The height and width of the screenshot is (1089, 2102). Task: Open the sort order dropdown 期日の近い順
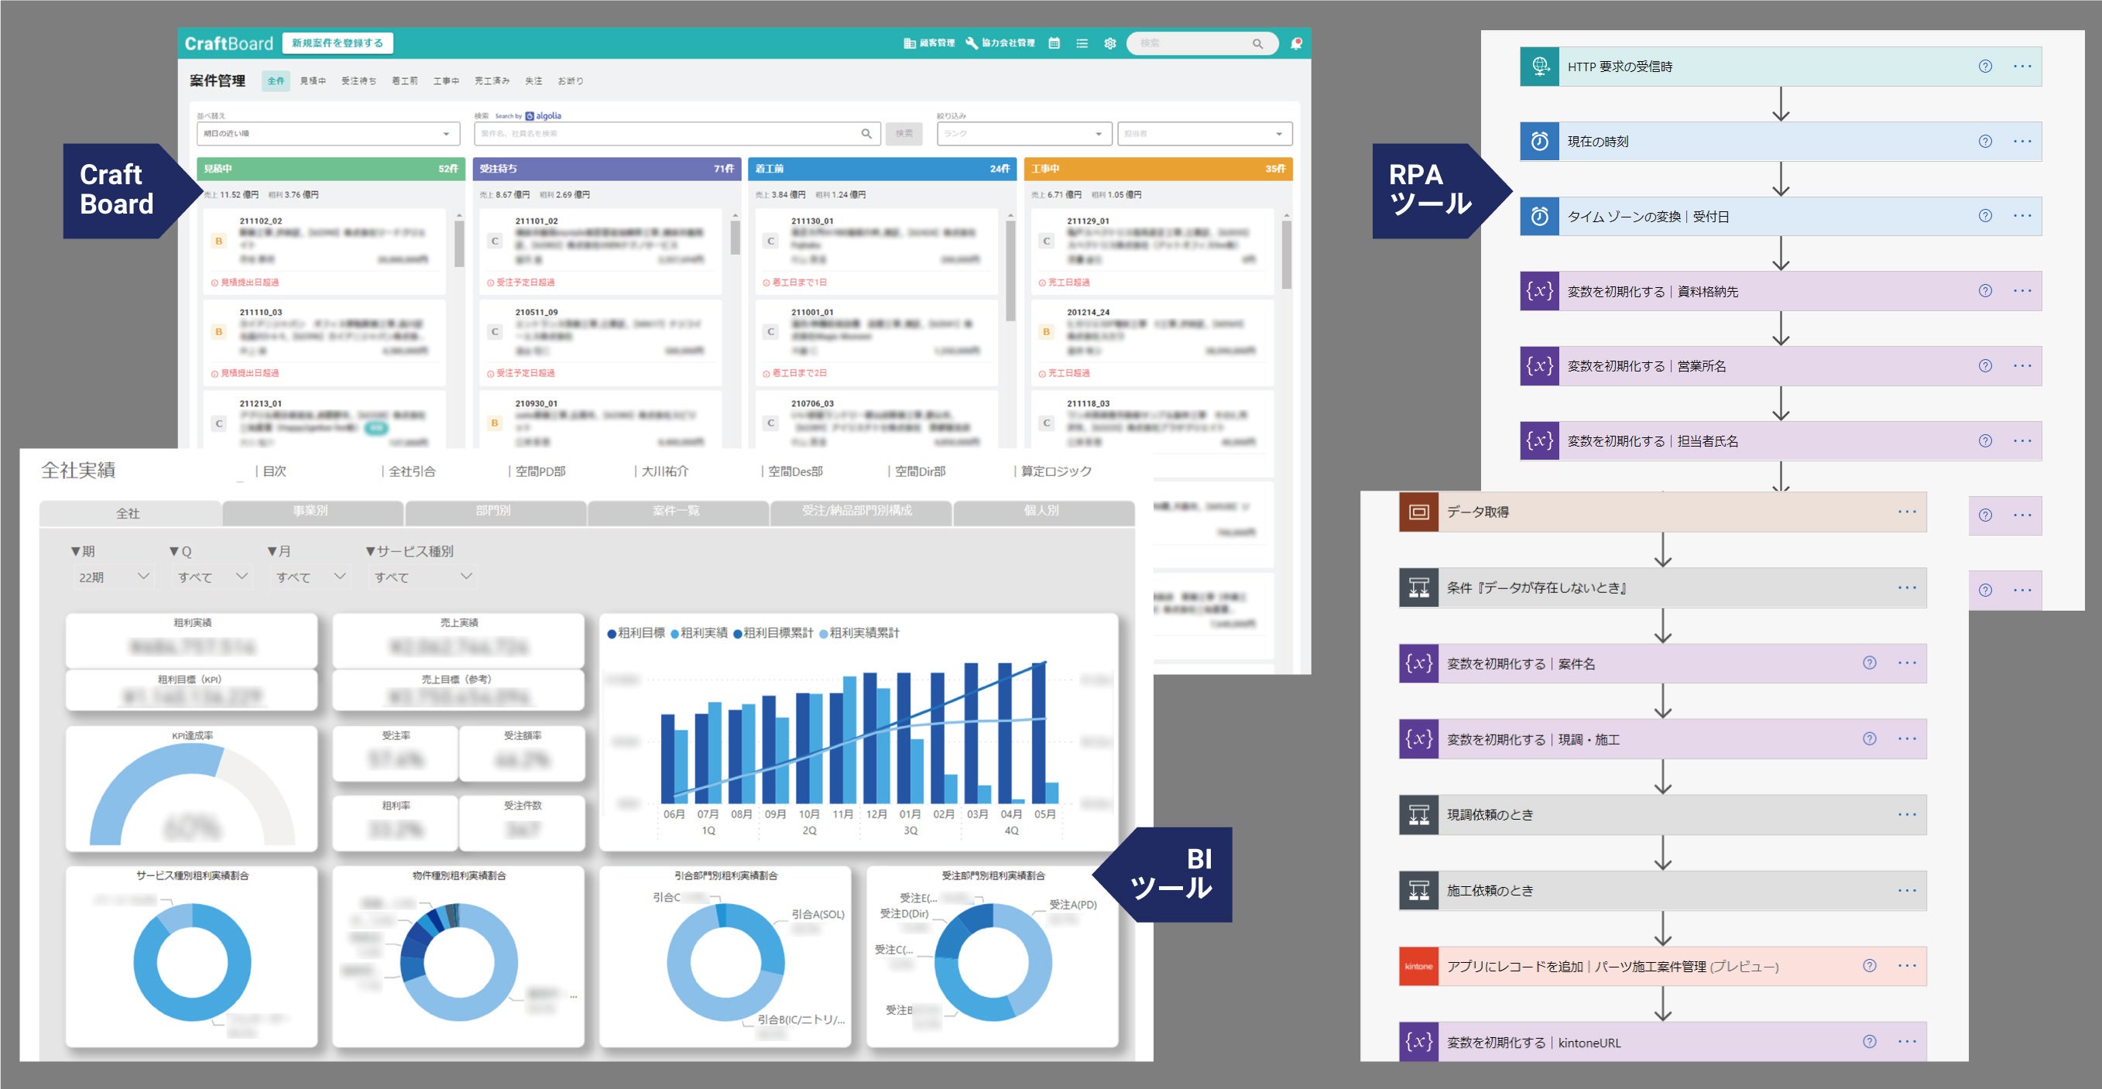[x=327, y=134]
